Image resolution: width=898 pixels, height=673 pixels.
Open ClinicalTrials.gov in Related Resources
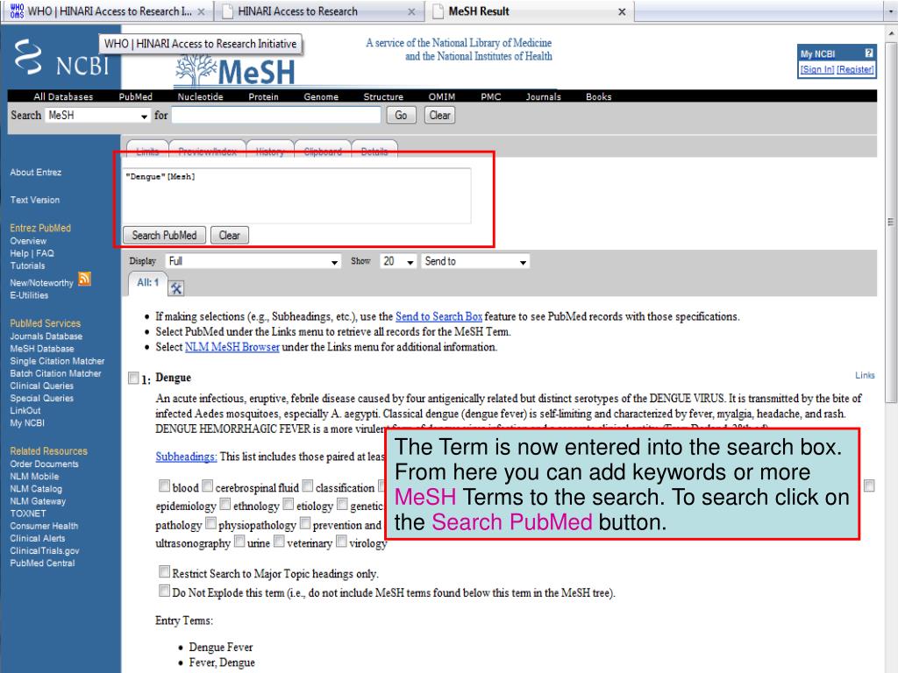click(x=45, y=550)
